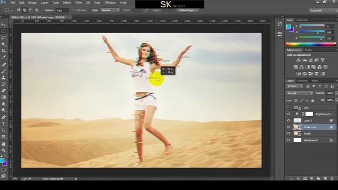Select the Hand tool
The image size is (338, 190).
tap(4, 144)
